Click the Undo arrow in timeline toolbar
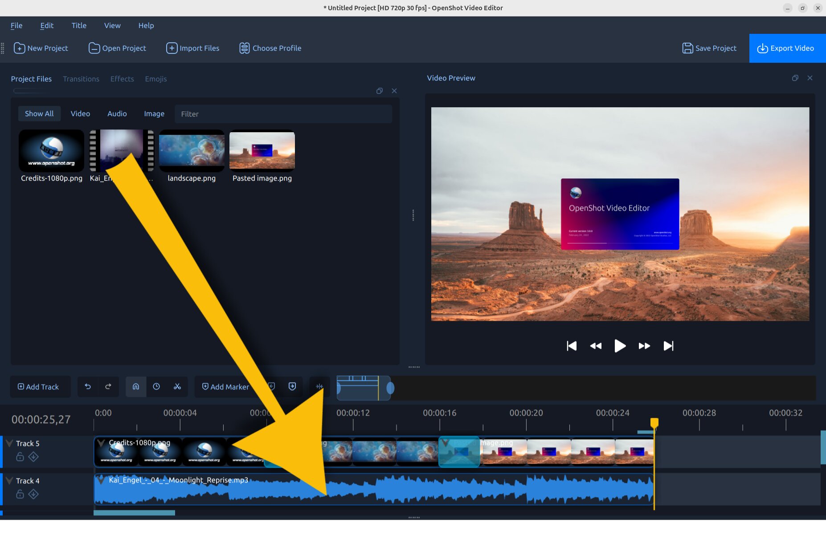 click(88, 386)
